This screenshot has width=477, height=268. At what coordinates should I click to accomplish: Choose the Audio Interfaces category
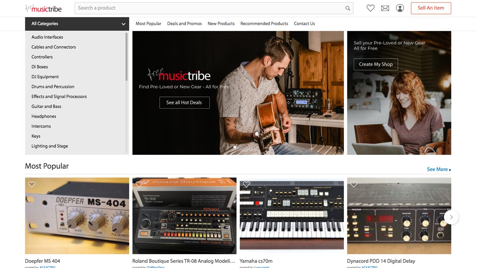(47, 37)
